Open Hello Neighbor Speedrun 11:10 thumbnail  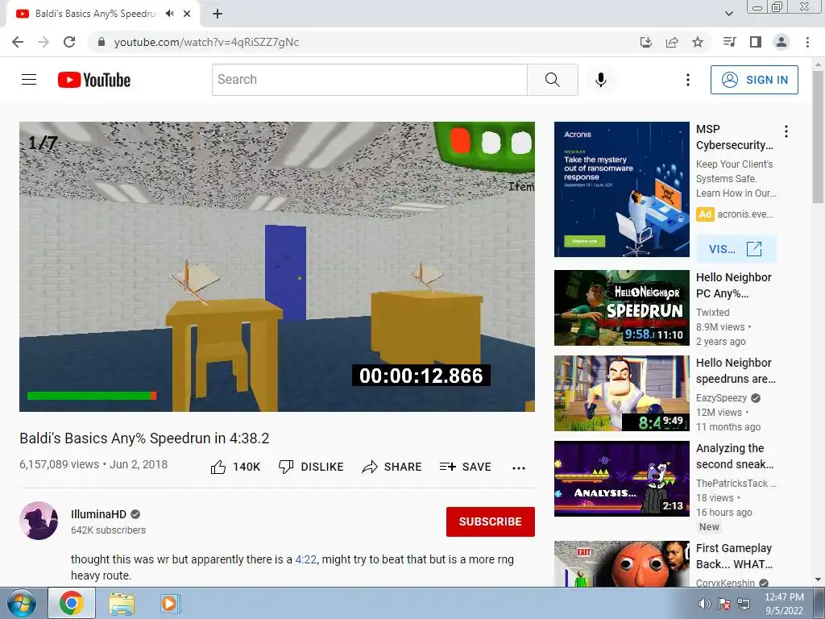coord(622,308)
